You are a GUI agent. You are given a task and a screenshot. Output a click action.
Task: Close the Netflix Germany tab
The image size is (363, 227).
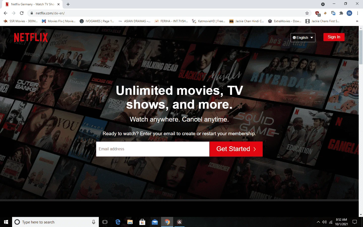pyautogui.click(x=58, y=4)
